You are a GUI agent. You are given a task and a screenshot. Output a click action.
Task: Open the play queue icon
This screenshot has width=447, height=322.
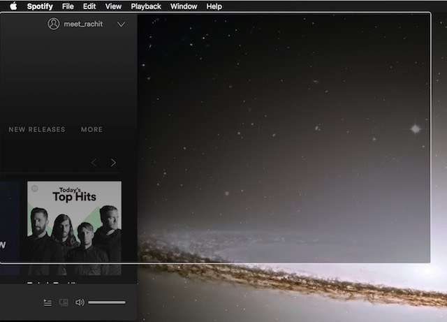coord(47,302)
